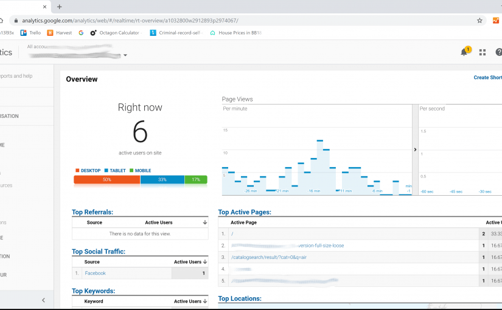Expand the chart panel divider arrow
This screenshot has width=502, height=310.
coord(415,150)
